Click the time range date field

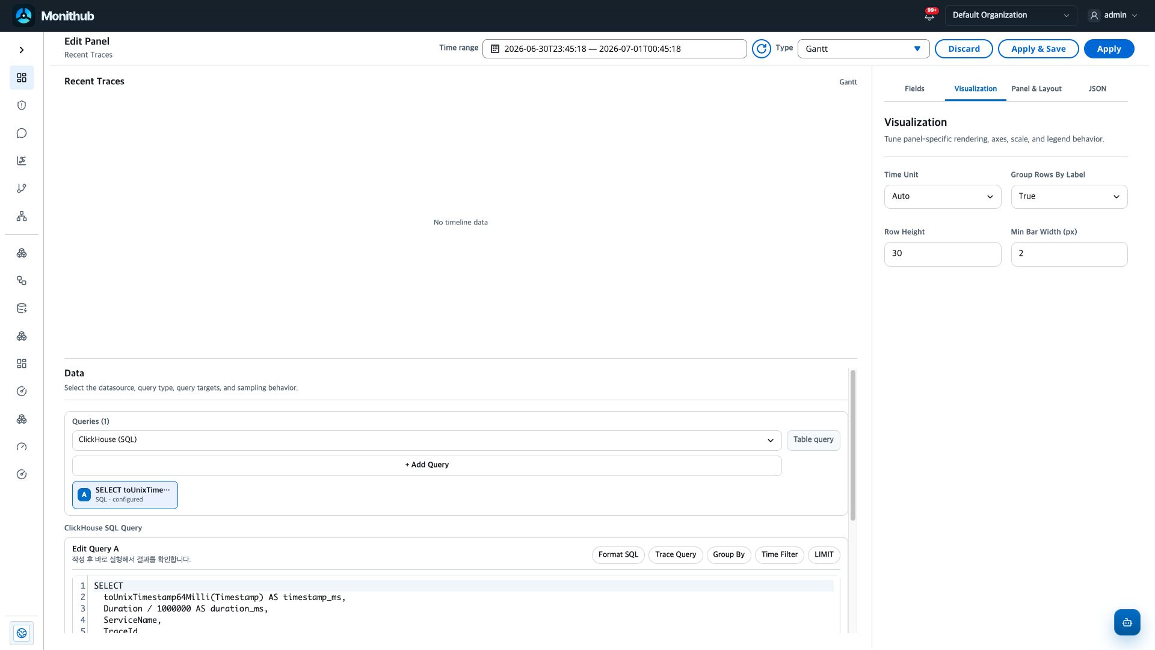[614, 49]
